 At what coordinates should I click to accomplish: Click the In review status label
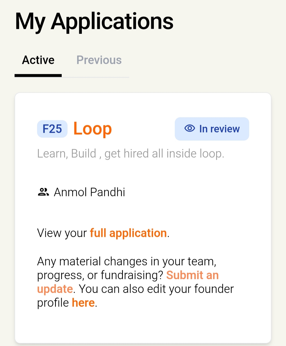[x=219, y=129]
